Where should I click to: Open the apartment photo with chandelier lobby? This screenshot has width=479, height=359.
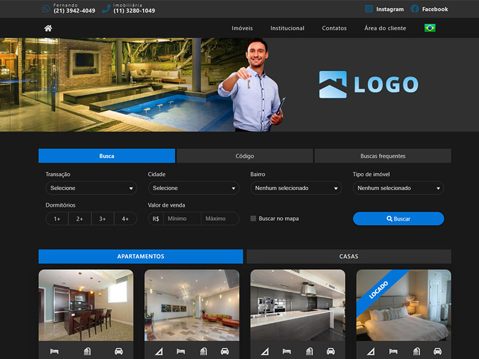192,305
